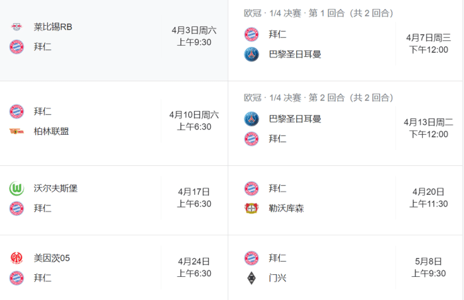
Task: Click PSG logo in the first-leg match
Action: 251,54
